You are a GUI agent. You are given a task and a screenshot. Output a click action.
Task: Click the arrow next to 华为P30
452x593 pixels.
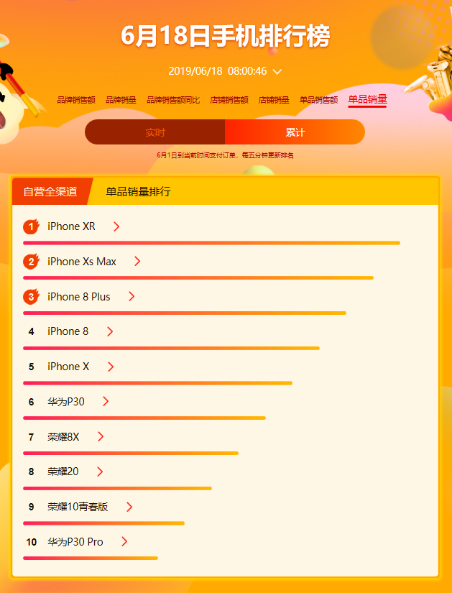(106, 402)
